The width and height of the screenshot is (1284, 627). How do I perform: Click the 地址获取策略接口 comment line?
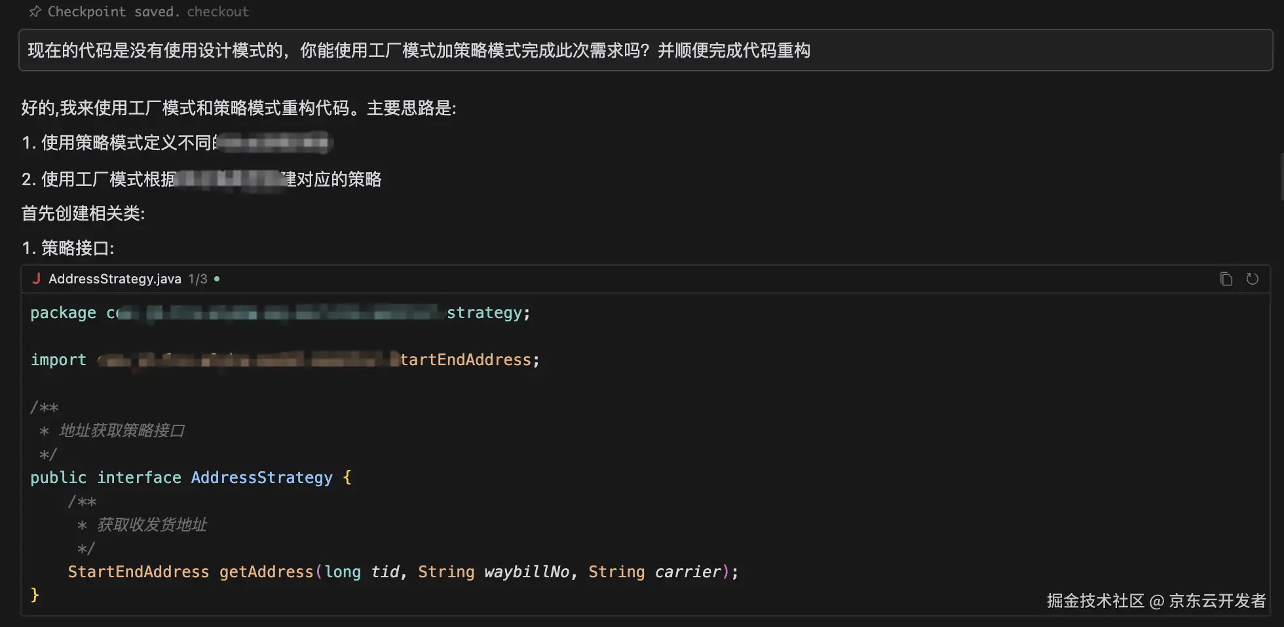(x=122, y=431)
